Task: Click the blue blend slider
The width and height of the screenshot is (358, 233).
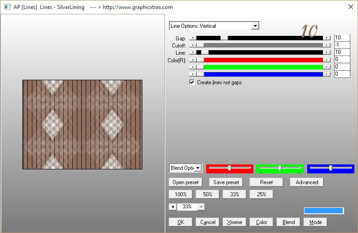Action: coord(331,169)
